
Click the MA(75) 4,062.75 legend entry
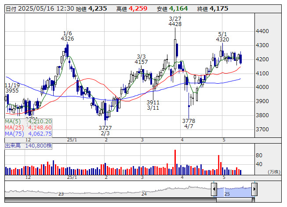point(28,133)
